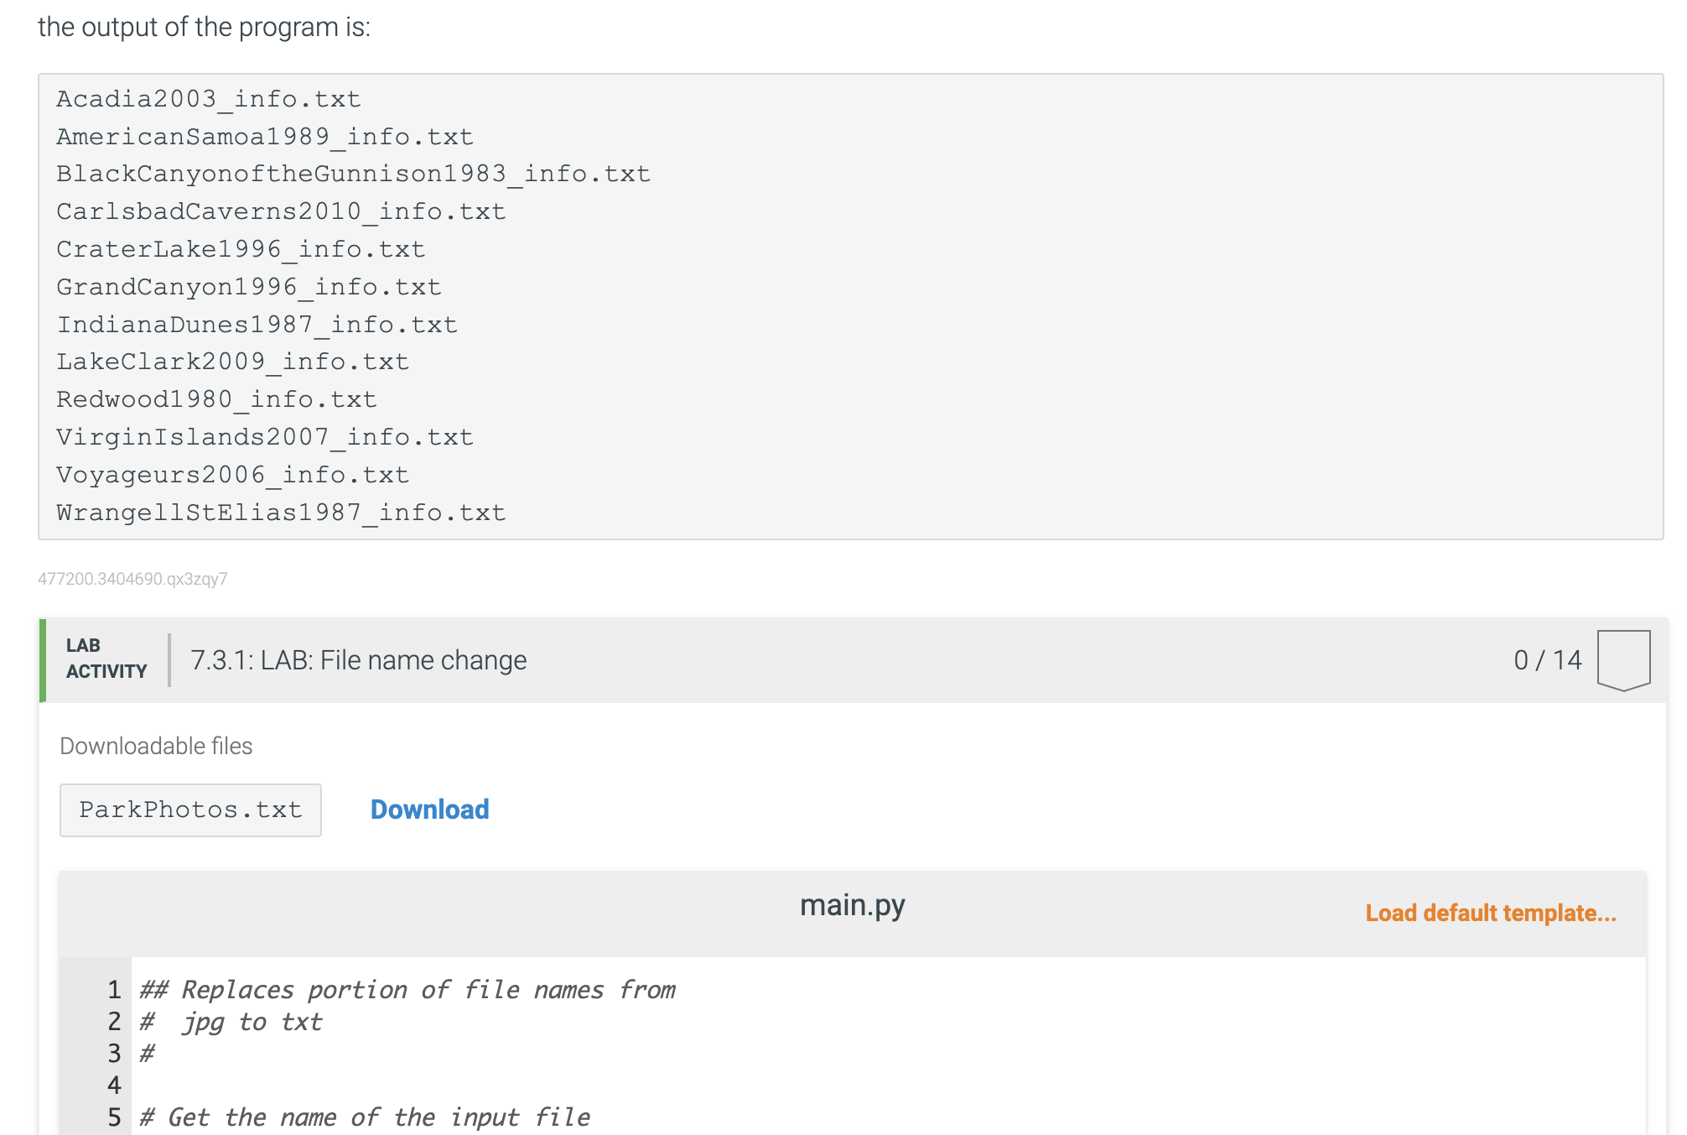Click empty code line 4 in editor
Viewport: 1687px width, 1135px height.
[x=503, y=1086]
